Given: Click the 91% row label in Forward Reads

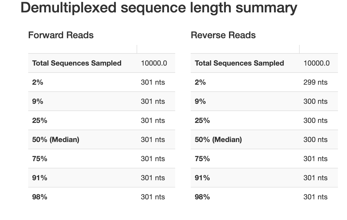Looking at the screenshot, I should [40, 178].
